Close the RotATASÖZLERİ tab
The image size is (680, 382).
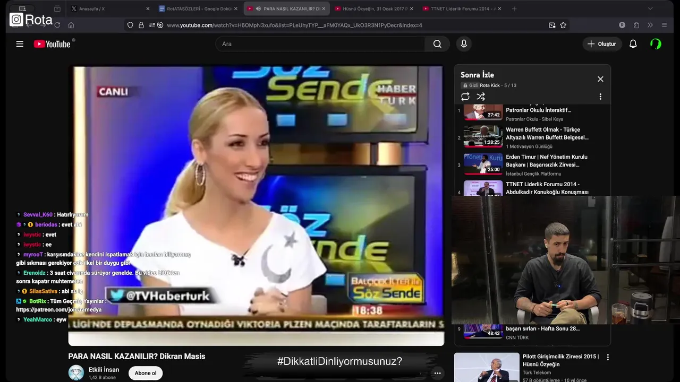[x=236, y=8]
